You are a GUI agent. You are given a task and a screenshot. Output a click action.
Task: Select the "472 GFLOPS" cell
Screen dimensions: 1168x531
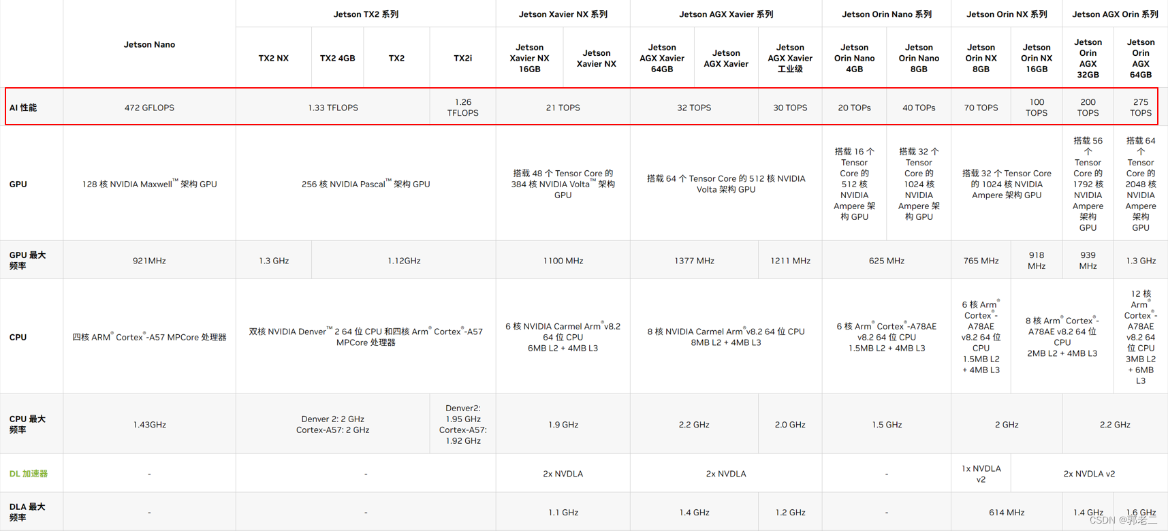click(149, 108)
